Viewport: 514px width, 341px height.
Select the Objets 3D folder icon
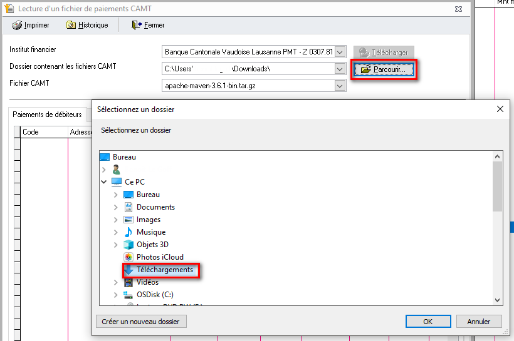(128, 245)
